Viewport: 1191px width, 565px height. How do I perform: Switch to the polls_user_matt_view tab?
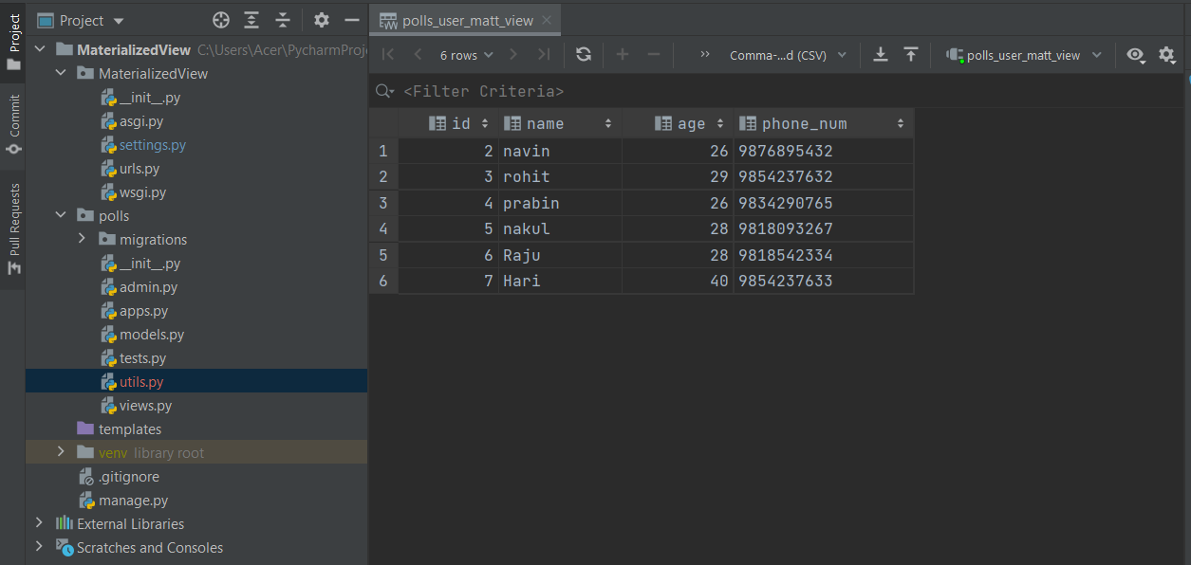(x=467, y=20)
